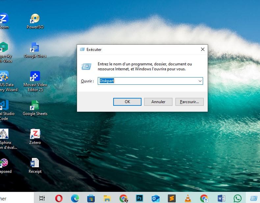Close the Exécuter dialog with X
The image size is (260, 203).
[203, 49]
